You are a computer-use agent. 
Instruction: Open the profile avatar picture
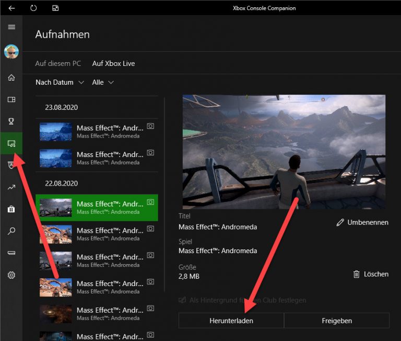coord(11,51)
